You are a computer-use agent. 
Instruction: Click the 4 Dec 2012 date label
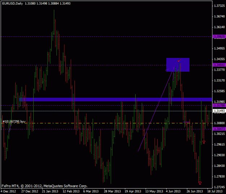click(x=8, y=191)
